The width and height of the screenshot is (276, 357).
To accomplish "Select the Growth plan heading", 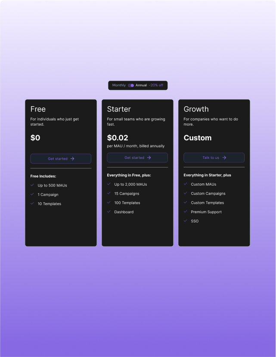I will click(196, 109).
